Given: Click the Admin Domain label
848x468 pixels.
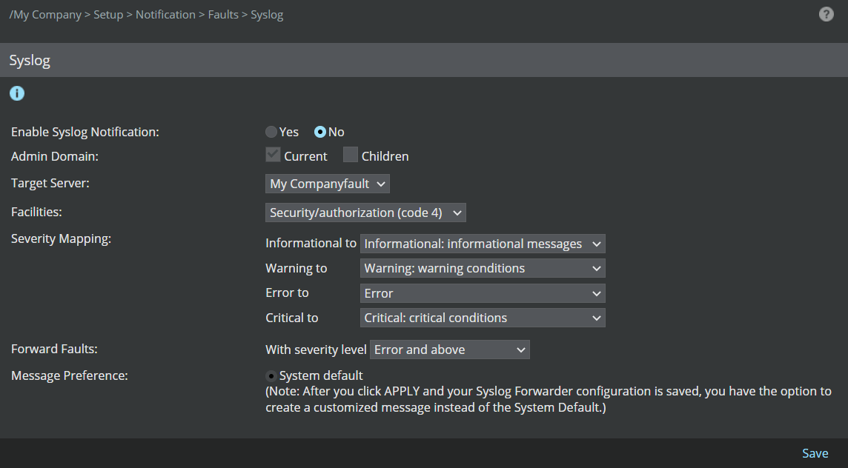Looking at the screenshot, I should click(55, 156).
